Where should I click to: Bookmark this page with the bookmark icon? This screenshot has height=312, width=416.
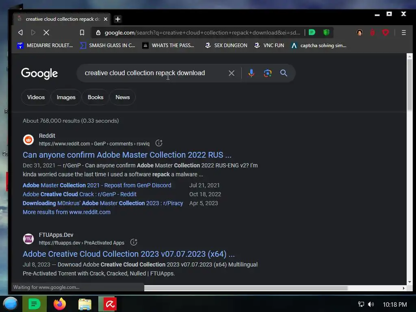(x=82, y=32)
